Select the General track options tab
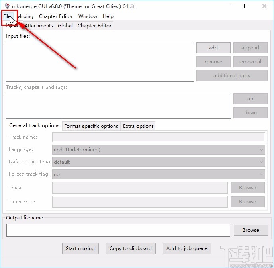 [34, 125]
